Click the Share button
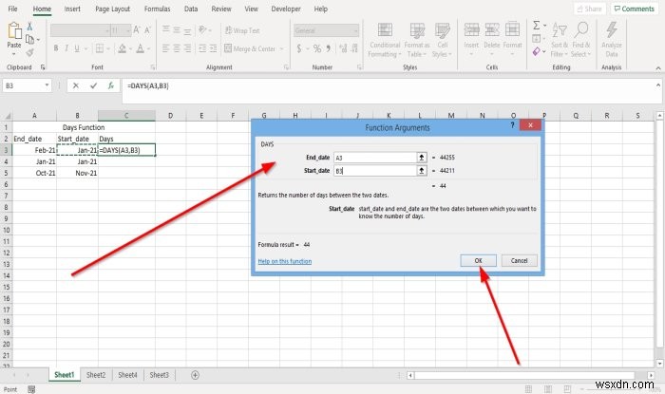This screenshot has height=394, width=665. point(590,9)
